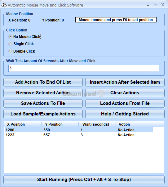Click Add Action To End Of List
Screen dimensions: 168x187
[43, 82]
